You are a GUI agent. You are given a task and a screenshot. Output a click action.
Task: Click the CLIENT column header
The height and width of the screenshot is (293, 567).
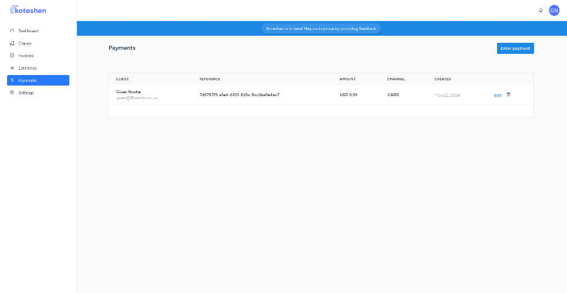pos(122,79)
